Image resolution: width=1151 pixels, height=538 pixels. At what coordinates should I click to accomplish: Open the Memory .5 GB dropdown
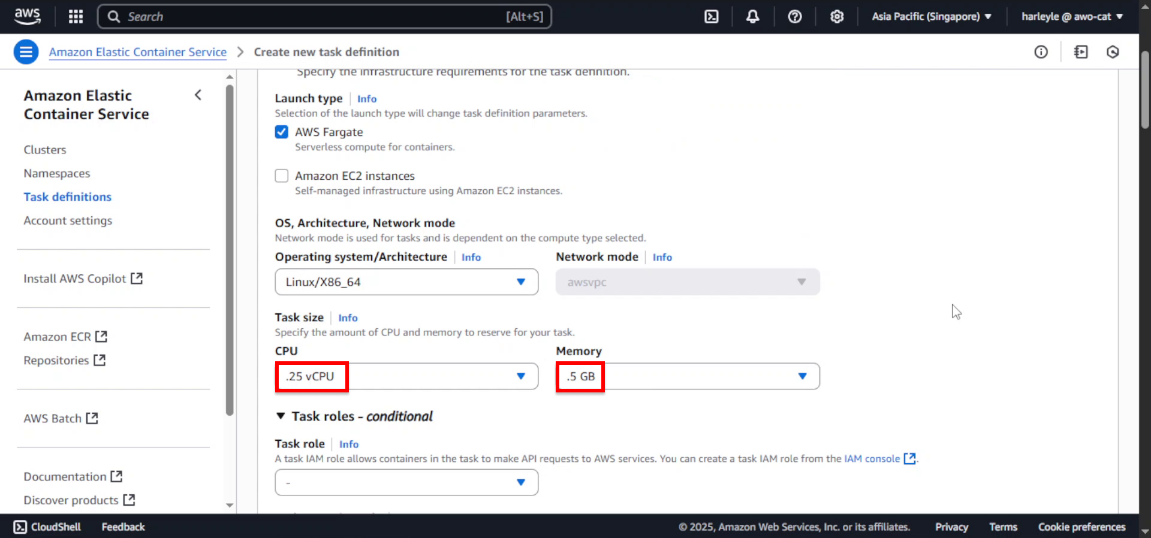coord(688,376)
